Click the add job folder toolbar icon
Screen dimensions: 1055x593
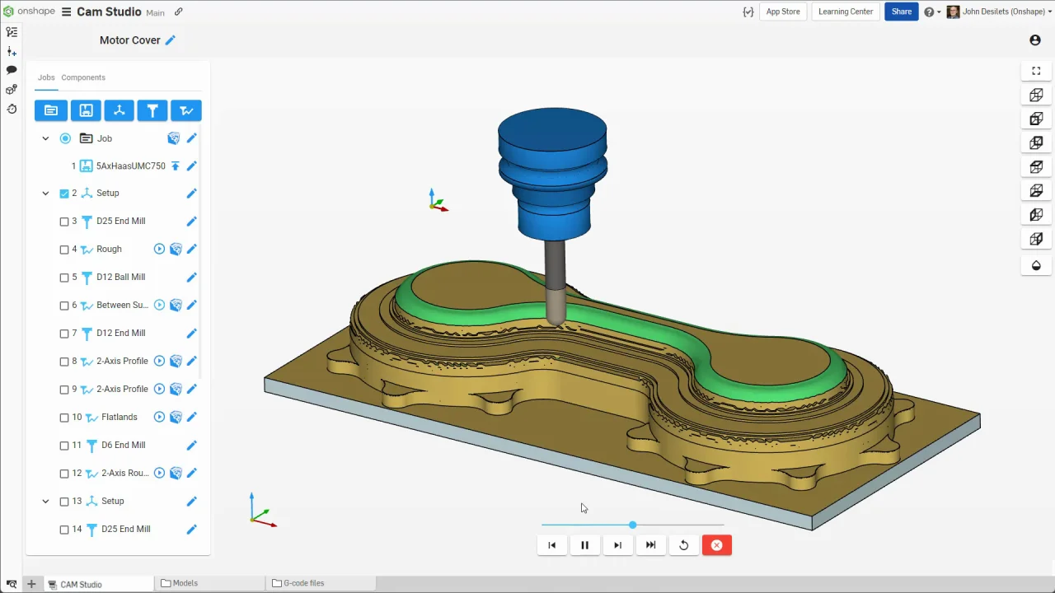tap(51, 110)
